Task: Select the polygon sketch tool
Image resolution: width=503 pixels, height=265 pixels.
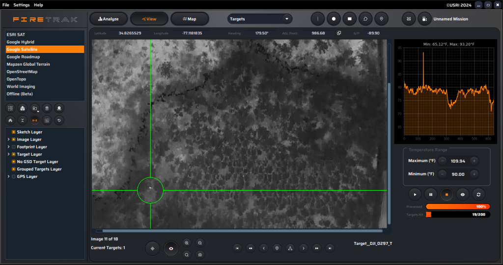Action: pyautogui.click(x=365, y=19)
